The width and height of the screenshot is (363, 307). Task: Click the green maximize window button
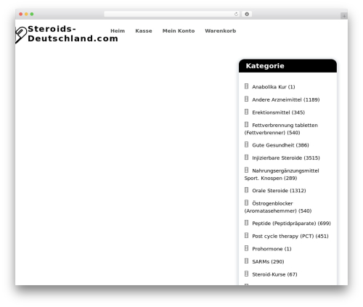(32, 15)
